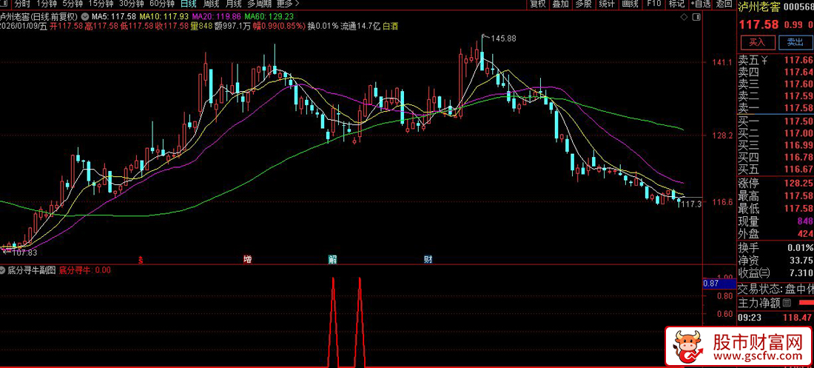The width and height of the screenshot is (814, 368).
Task: Click the 买四 116.78 bid row
Action: 776,157
